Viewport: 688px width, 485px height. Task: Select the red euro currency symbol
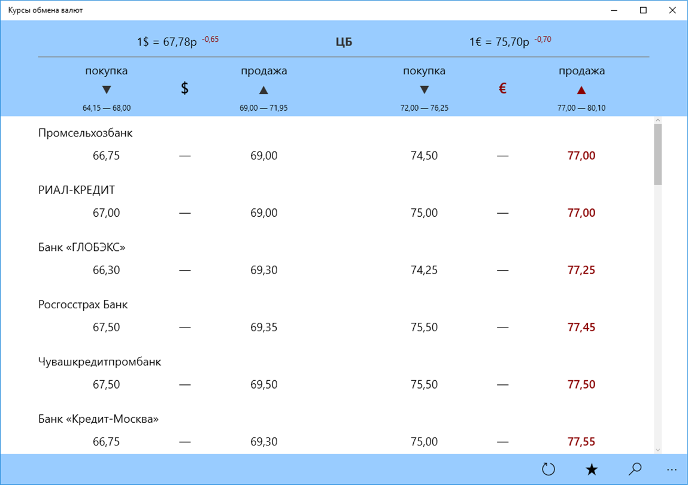(x=502, y=88)
